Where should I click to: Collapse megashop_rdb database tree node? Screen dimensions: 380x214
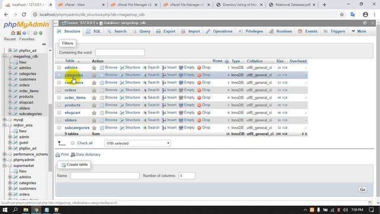pyautogui.click(x=4, y=56)
